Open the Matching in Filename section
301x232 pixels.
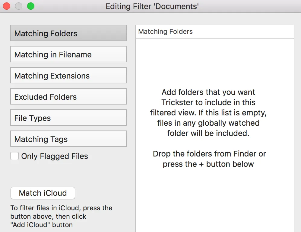coord(68,54)
